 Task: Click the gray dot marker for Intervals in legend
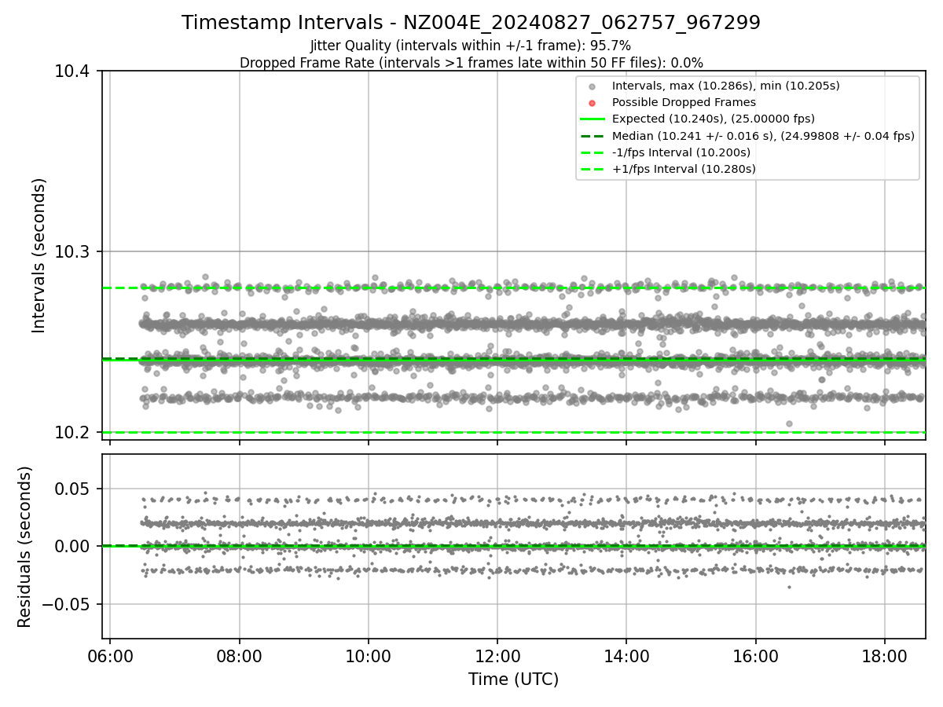point(593,86)
